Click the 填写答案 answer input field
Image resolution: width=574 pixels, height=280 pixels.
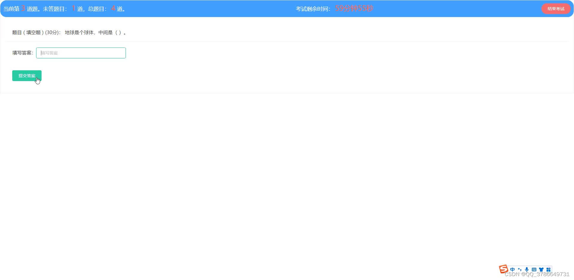tap(81, 53)
